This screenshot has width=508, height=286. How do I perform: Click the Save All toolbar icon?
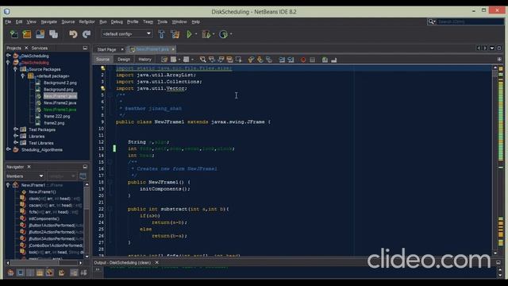coord(53,34)
